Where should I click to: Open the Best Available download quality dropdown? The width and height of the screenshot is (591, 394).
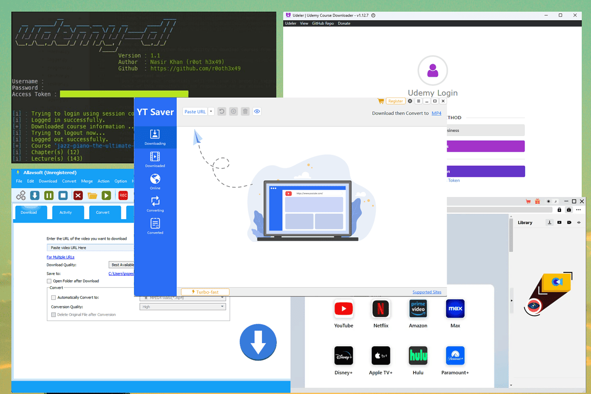pyautogui.click(x=122, y=264)
